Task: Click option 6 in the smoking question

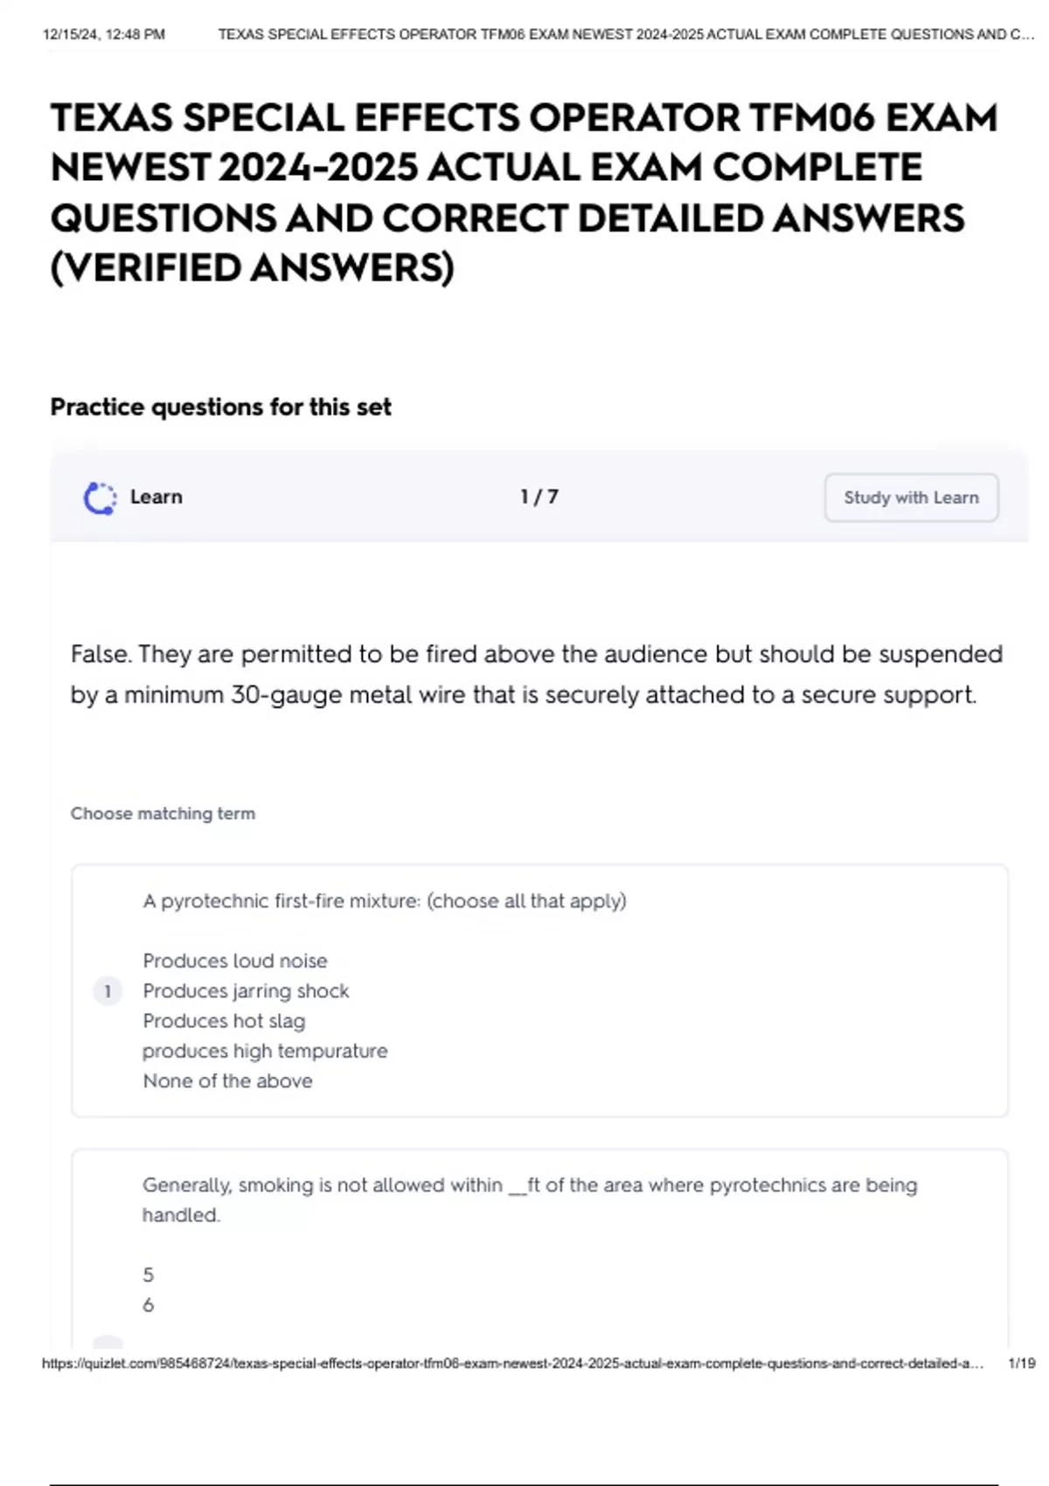Action: [x=148, y=1305]
